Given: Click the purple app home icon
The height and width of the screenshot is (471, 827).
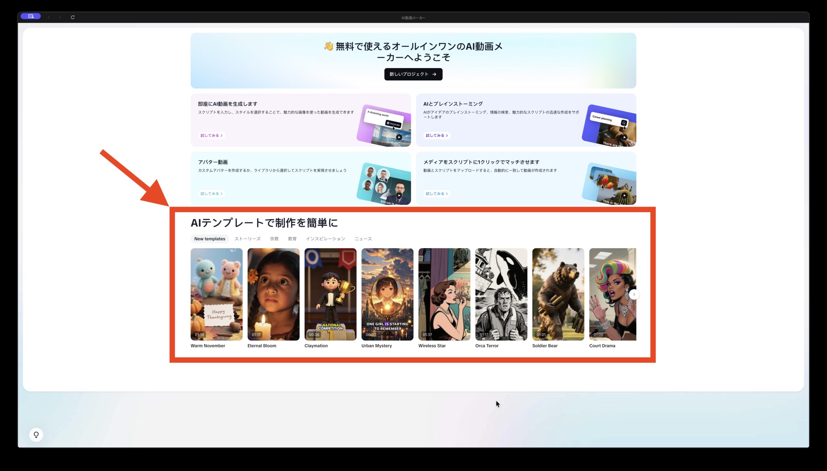Looking at the screenshot, I should click(x=31, y=16).
